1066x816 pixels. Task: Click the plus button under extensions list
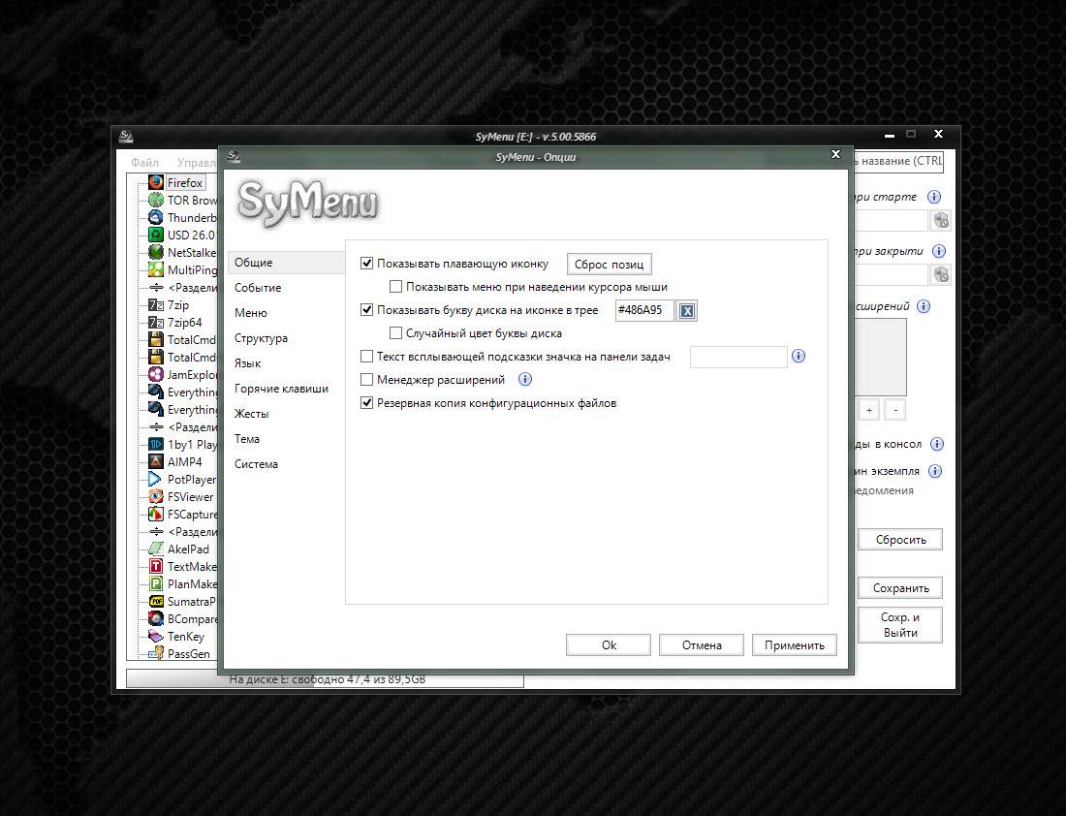(x=869, y=410)
